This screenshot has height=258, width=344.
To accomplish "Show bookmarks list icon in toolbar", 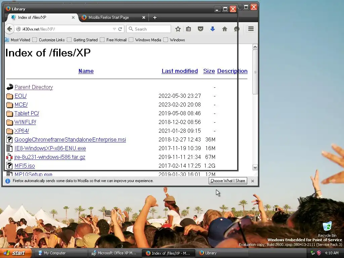I will tap(188, 29).
